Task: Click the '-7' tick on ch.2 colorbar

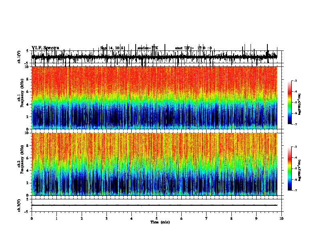Action: (295, 190)
